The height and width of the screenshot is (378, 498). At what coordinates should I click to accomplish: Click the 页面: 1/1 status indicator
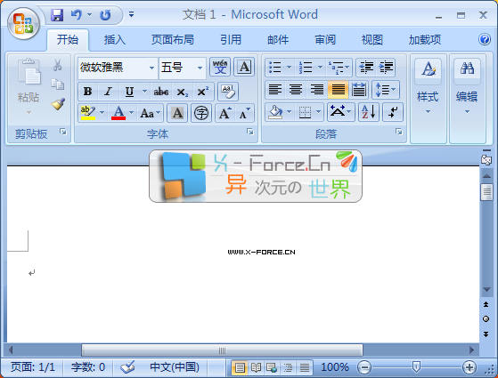point(33,367)
